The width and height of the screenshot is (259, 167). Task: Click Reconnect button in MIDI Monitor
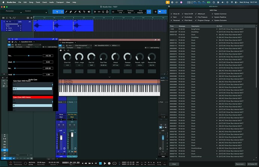click(240, 164)
